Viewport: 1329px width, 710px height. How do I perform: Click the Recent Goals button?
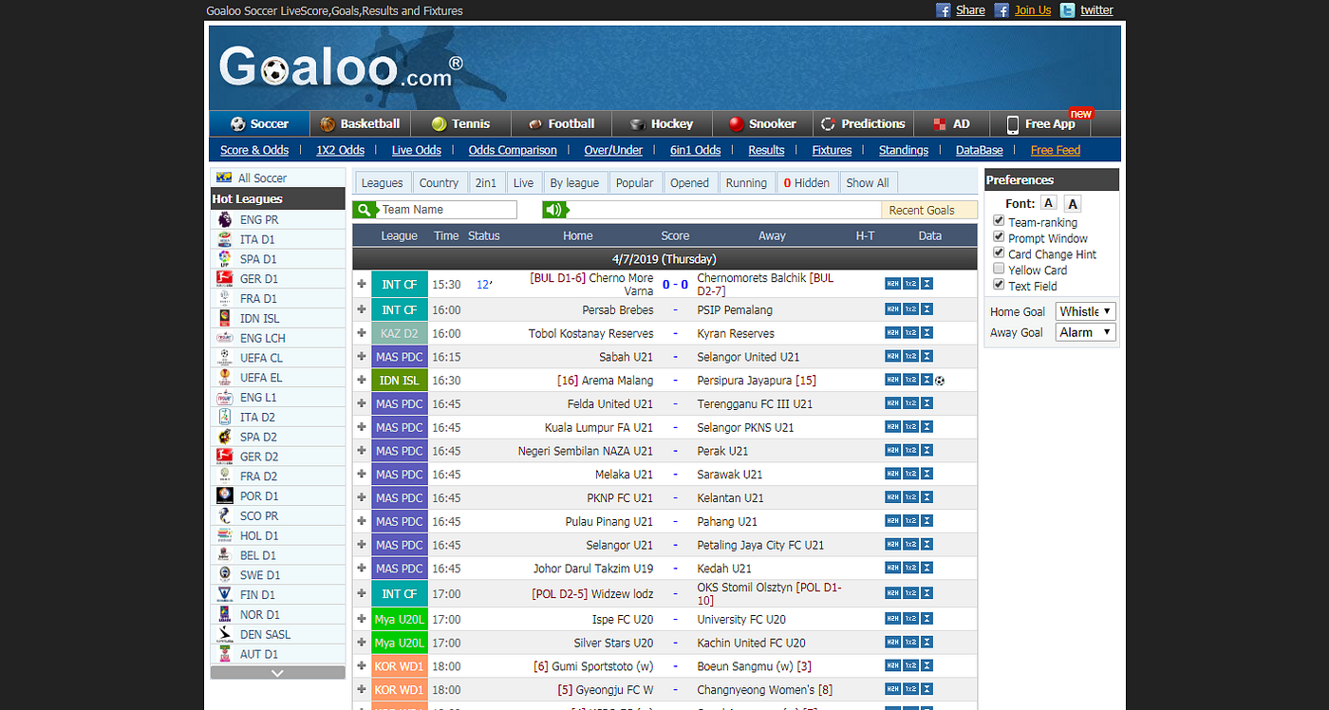pyautogui.click(x=929, y=210)
